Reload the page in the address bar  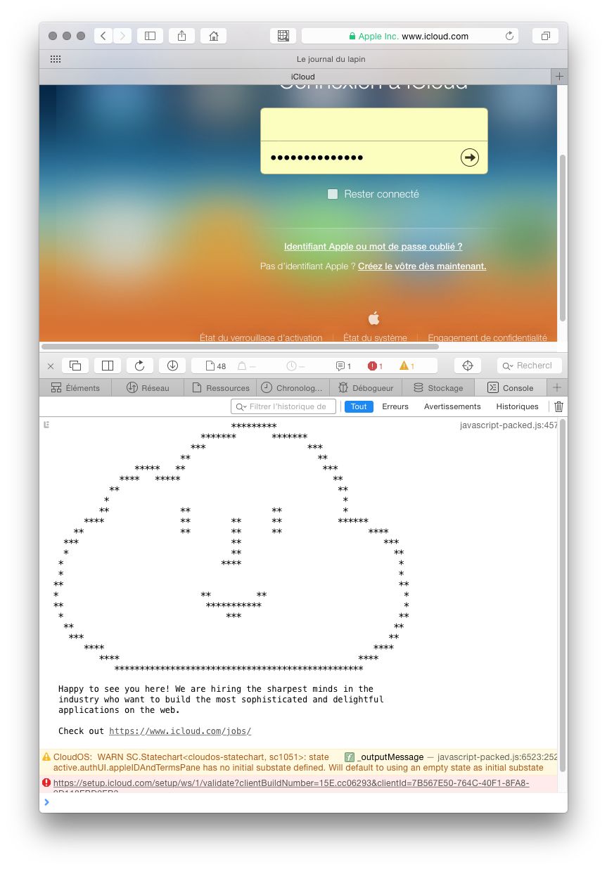[509, 36]
